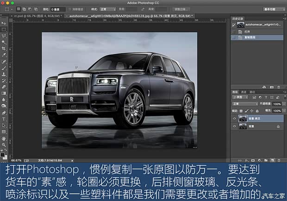This screenshot has width=287, height=201.
Task: Select the History Brush tool
Action: pos(4,80)
